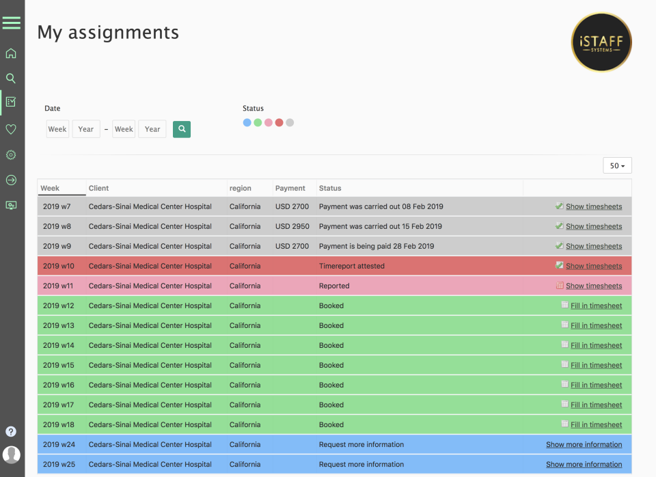Viewport: 656px width, 477px height.
Task: Show timesheets for 2019 w10
Action: 594,266
